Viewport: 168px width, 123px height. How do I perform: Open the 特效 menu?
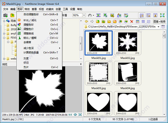click(27, 9)
